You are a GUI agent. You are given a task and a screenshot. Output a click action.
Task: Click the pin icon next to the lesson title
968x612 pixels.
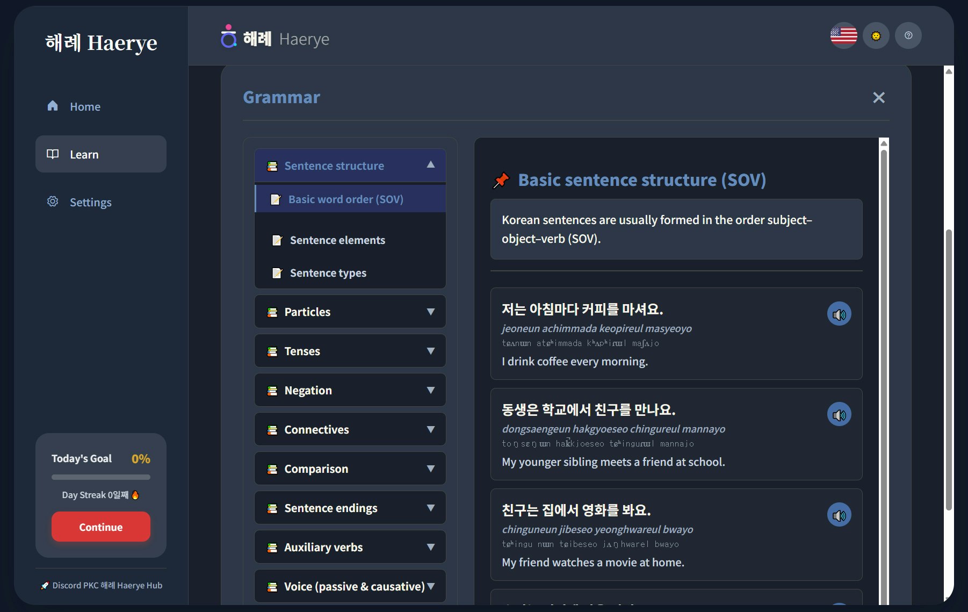pos(501,179)
